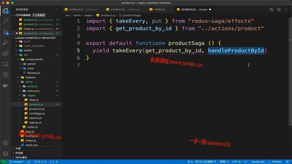The image size is (292, 164).
Task: Collapse the LAGOU-CAREFULLY-SELECTED project root
Action: [x=13, y=38]
